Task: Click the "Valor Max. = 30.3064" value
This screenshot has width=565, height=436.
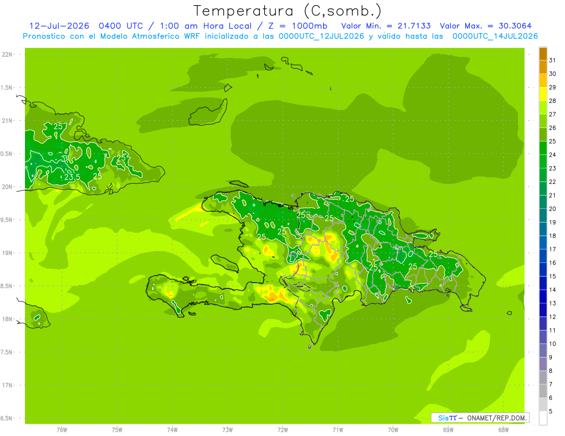Action: pyautogui.click(x=486, y=25)
